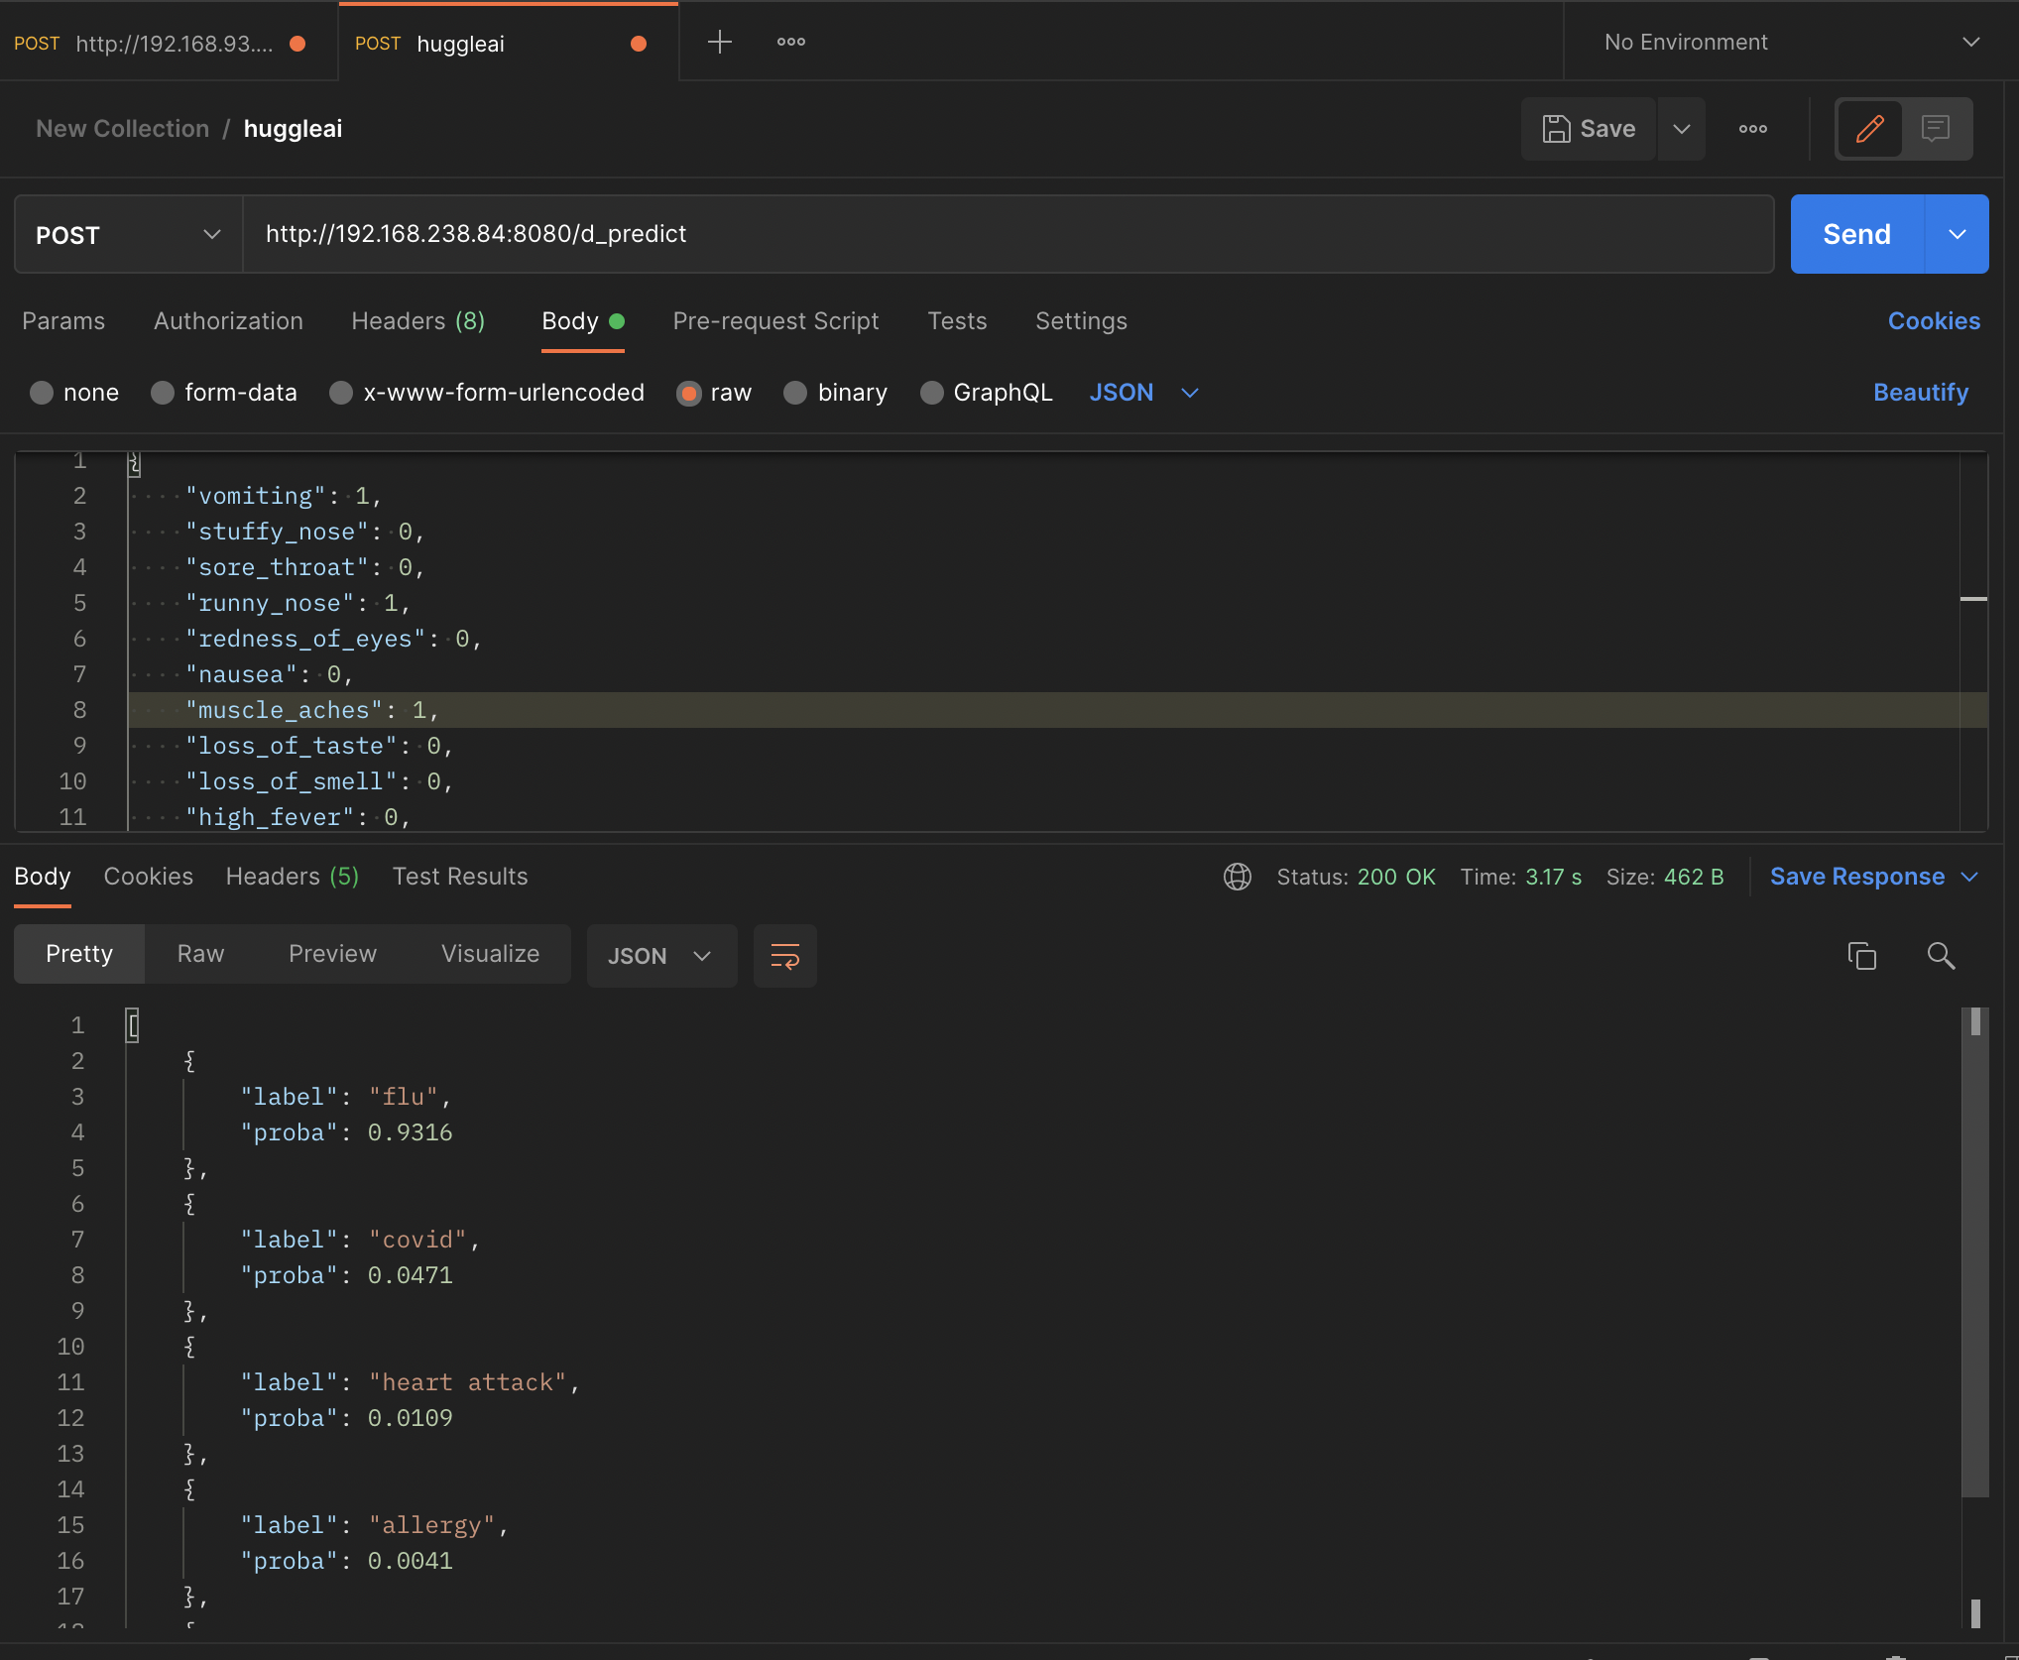Click the request URL input field
This screenshot has width=2019, height=1660.
(1007, 234)
